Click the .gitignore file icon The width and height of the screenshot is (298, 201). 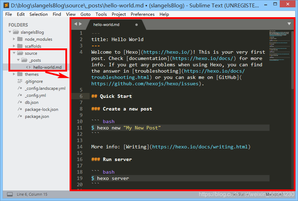(20, 81)
